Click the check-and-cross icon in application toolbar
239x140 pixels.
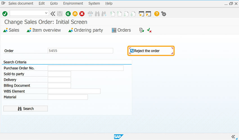pos(149,30)
